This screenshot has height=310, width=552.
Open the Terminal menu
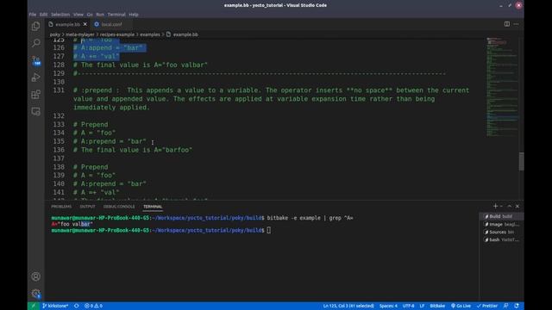116,15
